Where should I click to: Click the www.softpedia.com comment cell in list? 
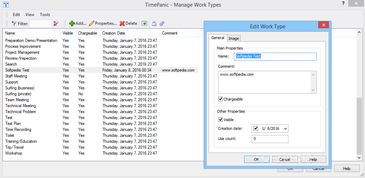tap(178, 70)
